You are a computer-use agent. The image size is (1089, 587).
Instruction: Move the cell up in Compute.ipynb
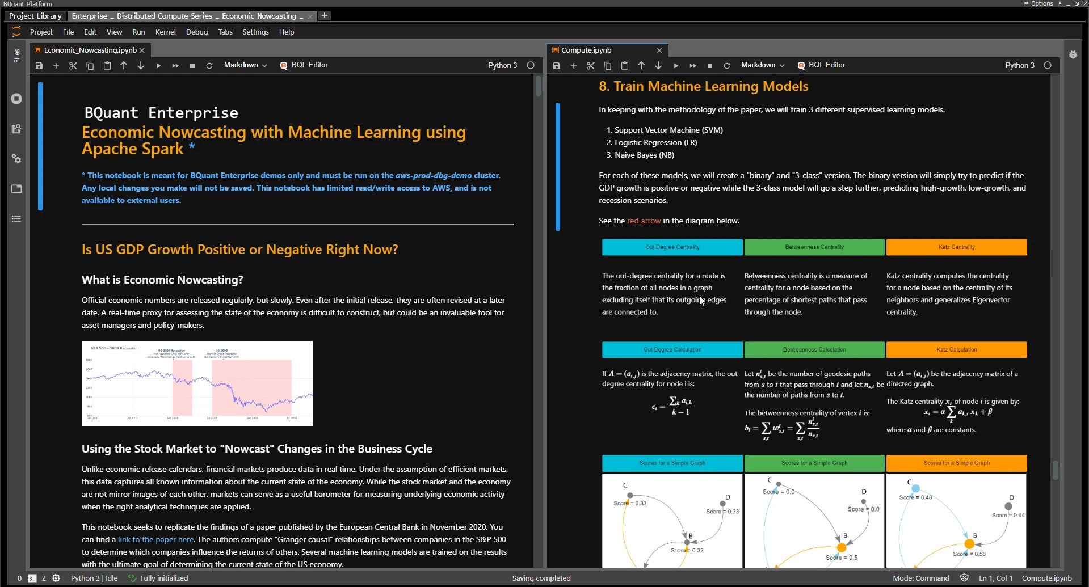click(x=641, y=65)
